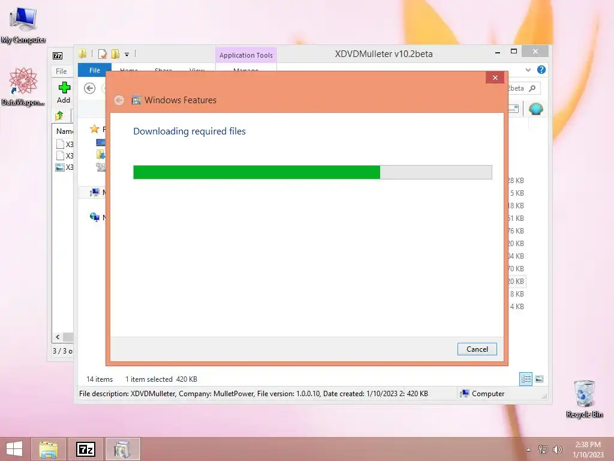Open the Explorer File ribbon tab
The image size is (614, 461).
pyautogui.click(x=94, y=70)
